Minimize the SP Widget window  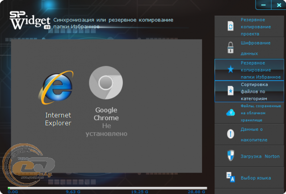[263, 5]
